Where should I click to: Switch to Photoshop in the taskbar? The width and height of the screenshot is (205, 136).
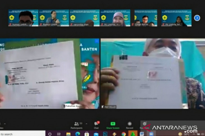click(x=105, y=134)
